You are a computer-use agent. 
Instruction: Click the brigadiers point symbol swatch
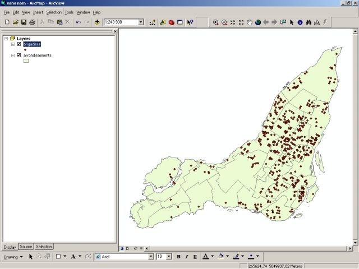click(x=25, y=50)
